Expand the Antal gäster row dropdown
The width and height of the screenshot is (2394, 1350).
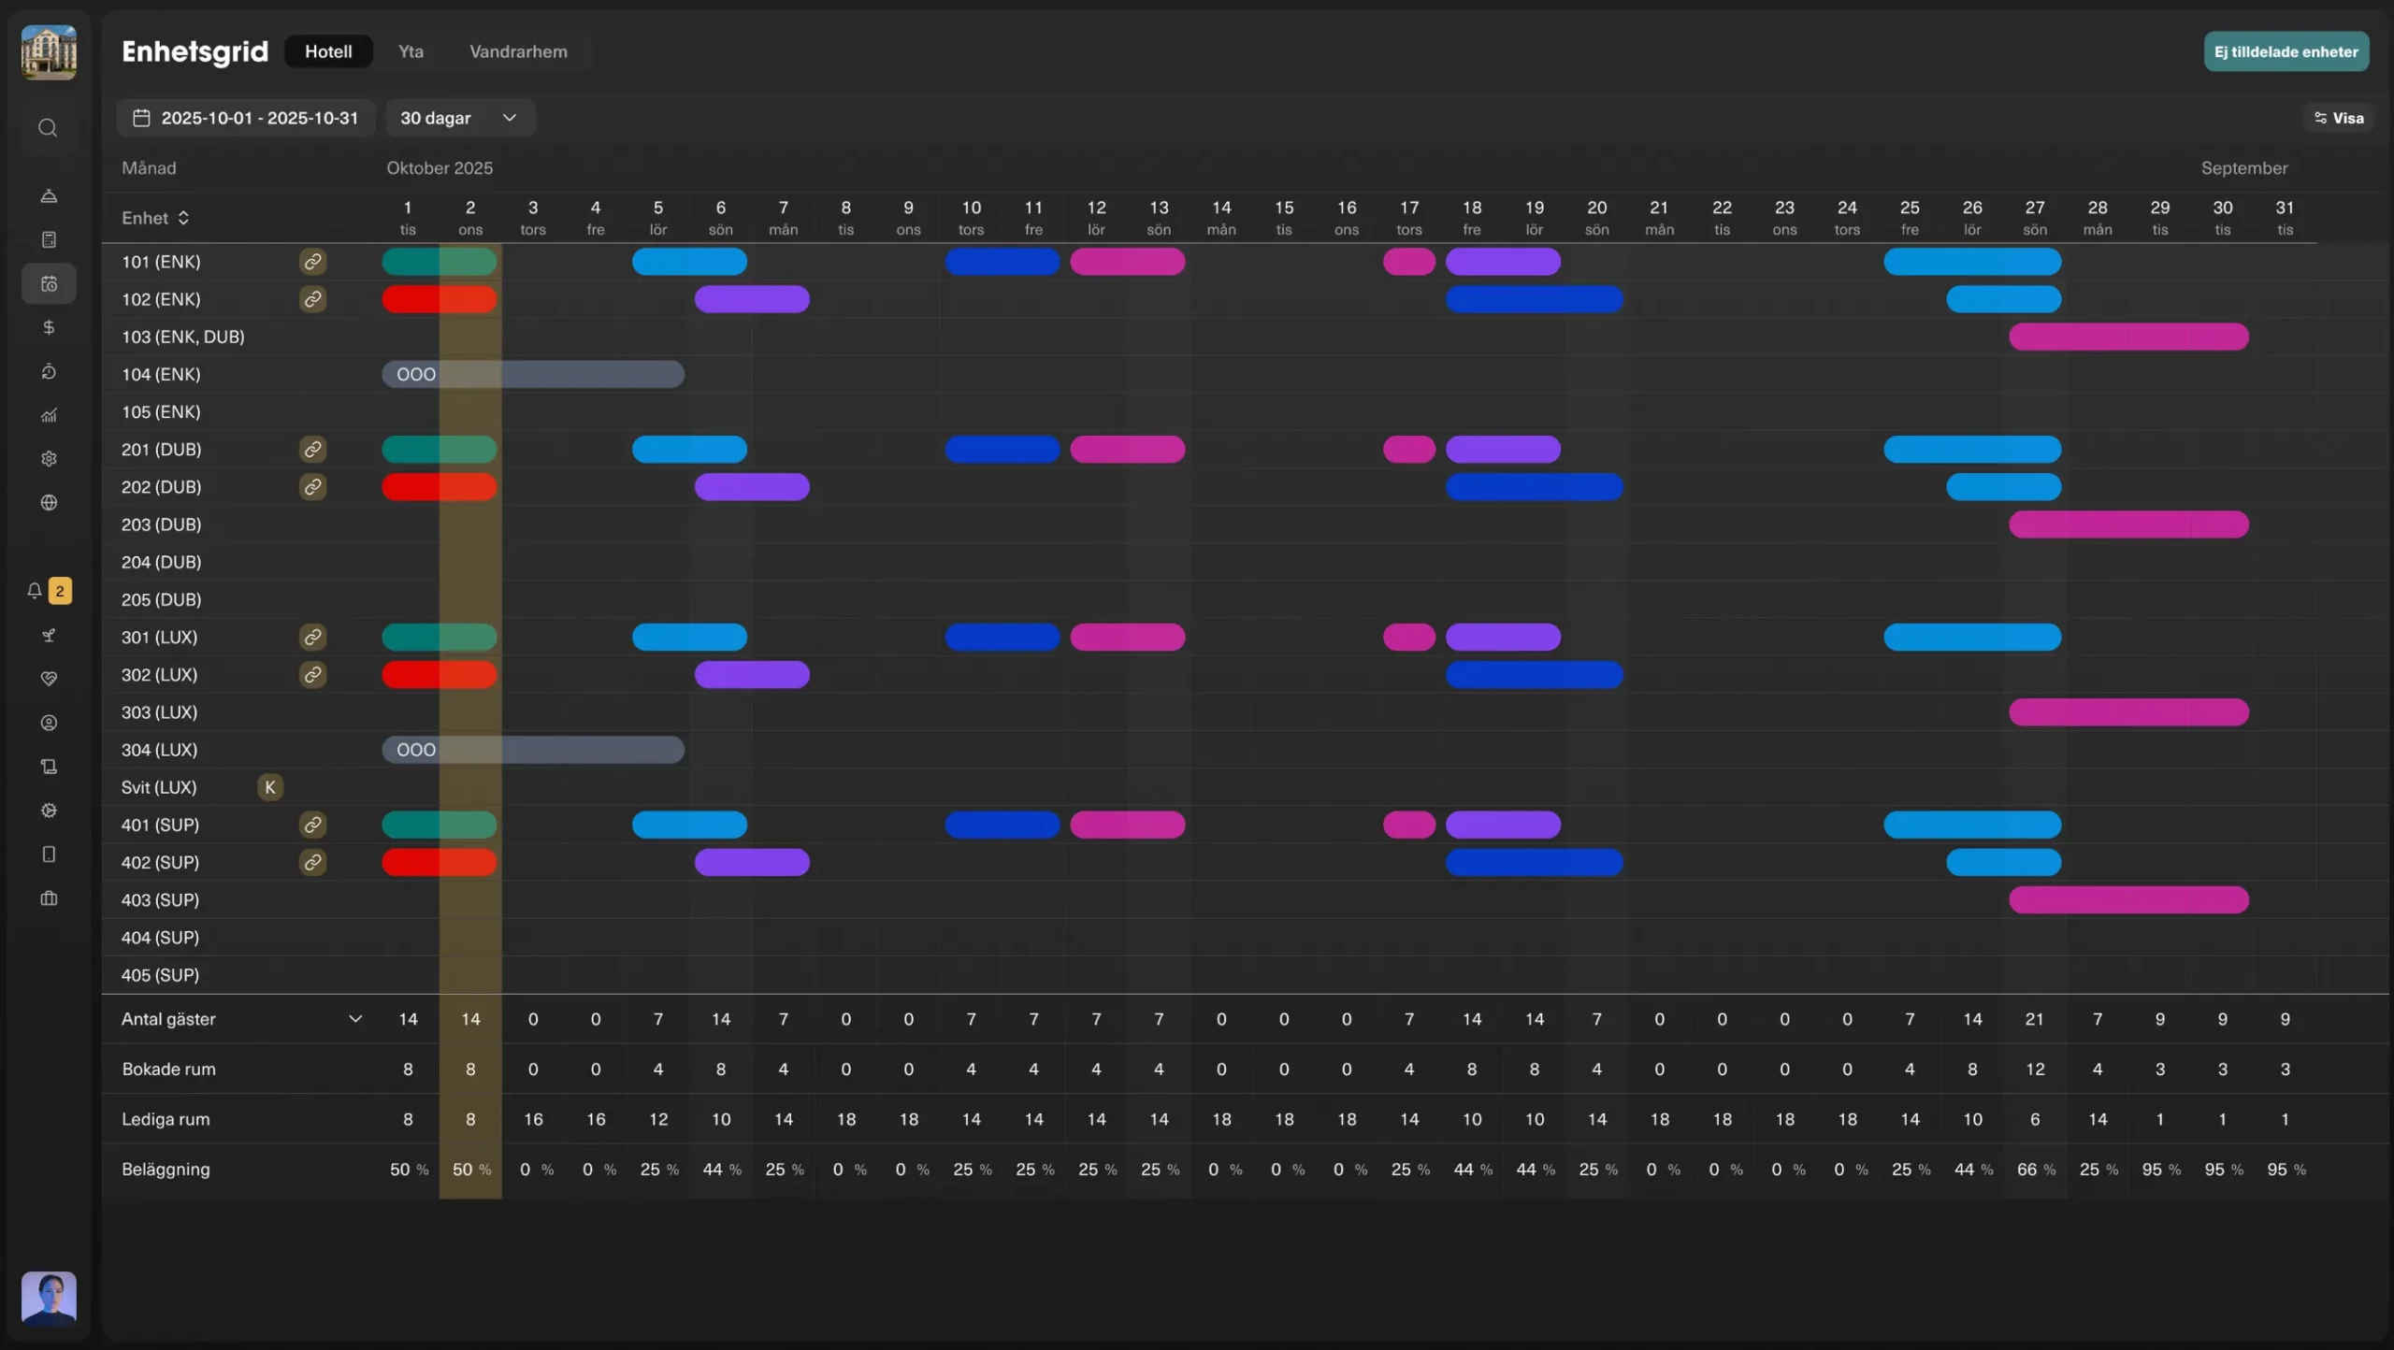pos(355,1019)
